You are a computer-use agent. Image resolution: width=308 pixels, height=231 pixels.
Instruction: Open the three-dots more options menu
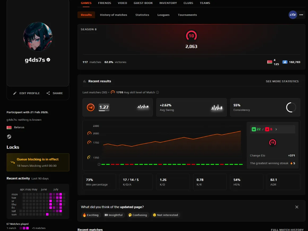coord(301,15)
